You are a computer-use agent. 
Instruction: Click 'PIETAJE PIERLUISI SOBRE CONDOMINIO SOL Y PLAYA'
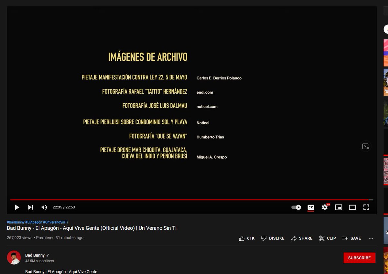pos(135,122)
